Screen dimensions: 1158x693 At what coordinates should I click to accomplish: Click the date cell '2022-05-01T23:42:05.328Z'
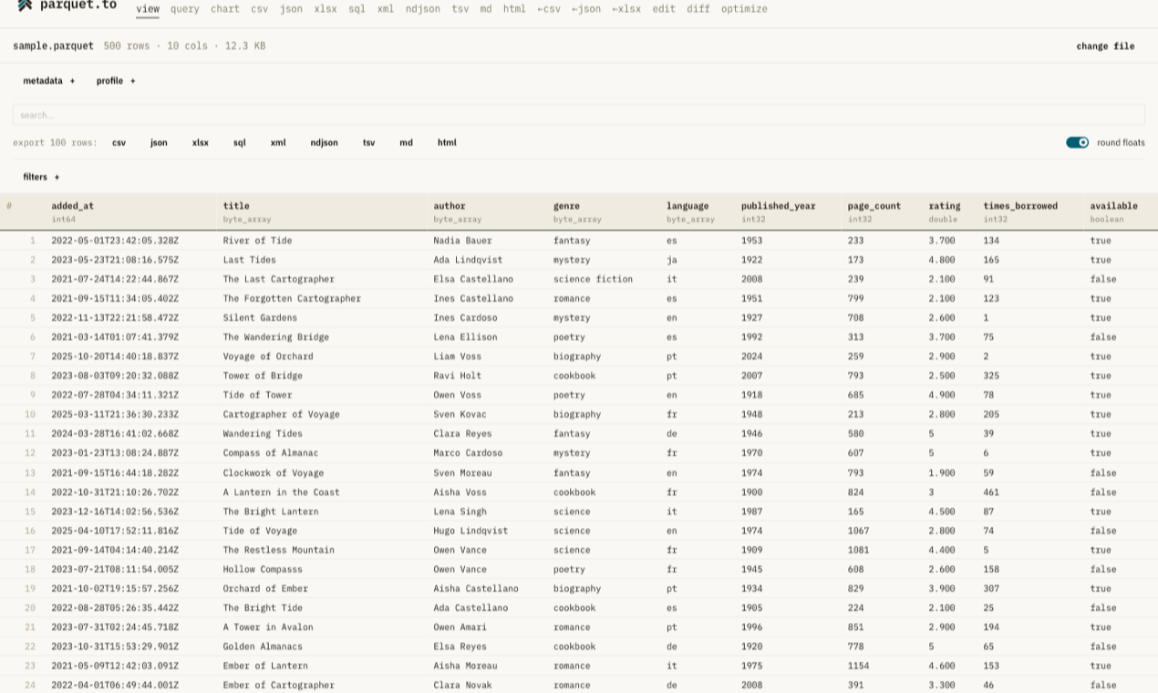(115, 241)
